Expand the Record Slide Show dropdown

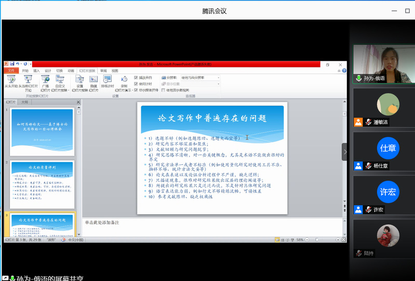124,90
